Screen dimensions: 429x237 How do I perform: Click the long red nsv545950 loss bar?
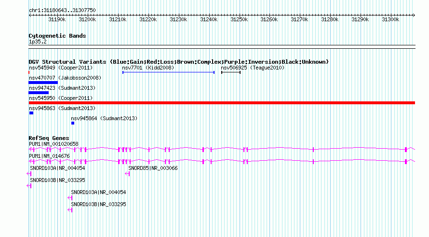[x=222, y=103]
